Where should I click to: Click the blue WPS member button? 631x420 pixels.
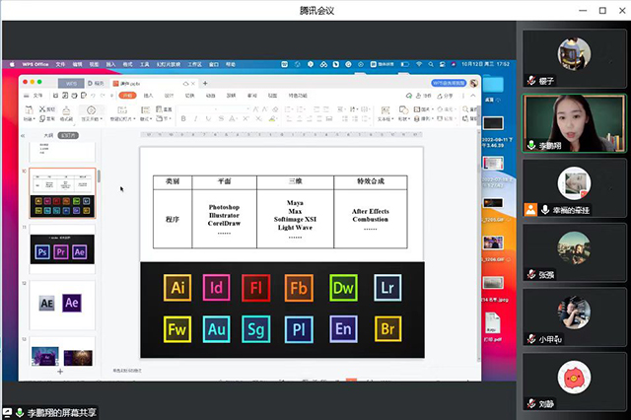tap(449, 83)
